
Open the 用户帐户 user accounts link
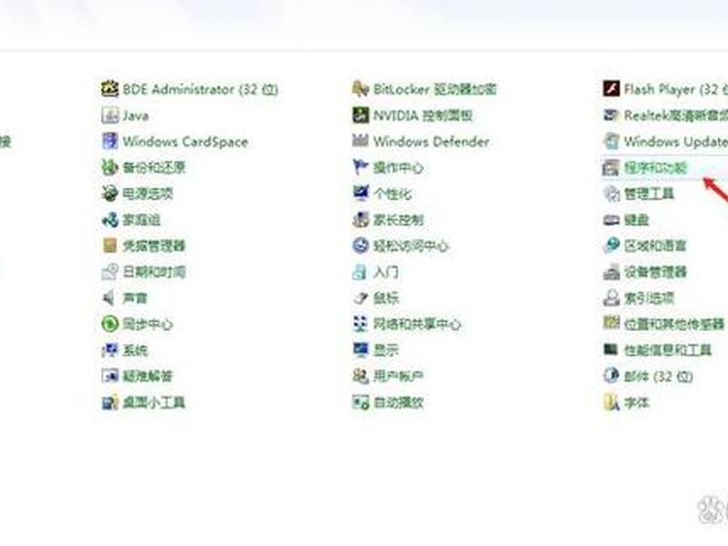pos(399,376)
